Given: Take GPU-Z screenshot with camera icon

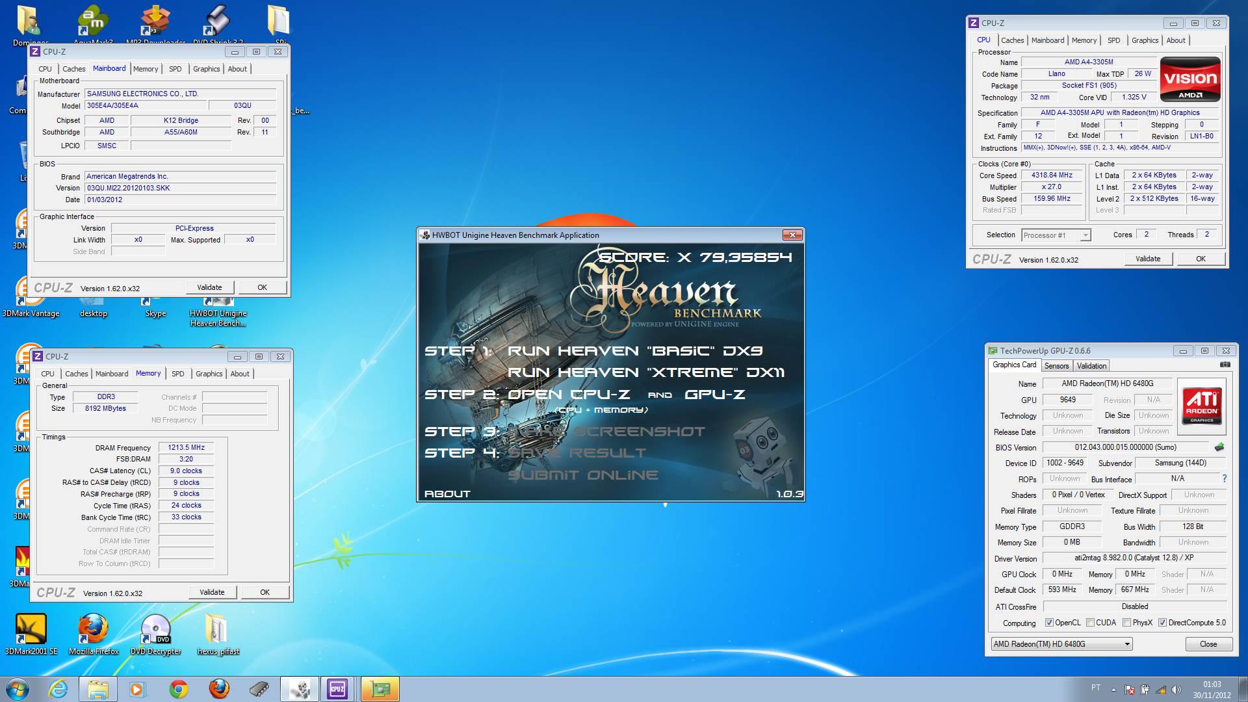Looking at the screenshot, I should point(1225,365).
